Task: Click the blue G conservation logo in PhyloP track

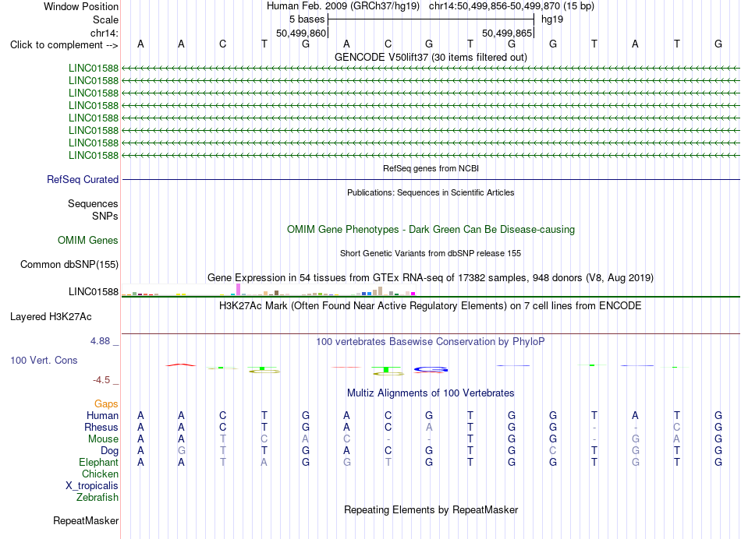Action: [431, 369]
